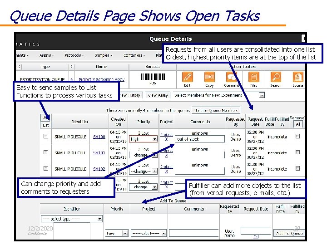This screenshot has height=245, width=327.
Task: Click the Identifier column header in queue table
Action: (80, 122)
